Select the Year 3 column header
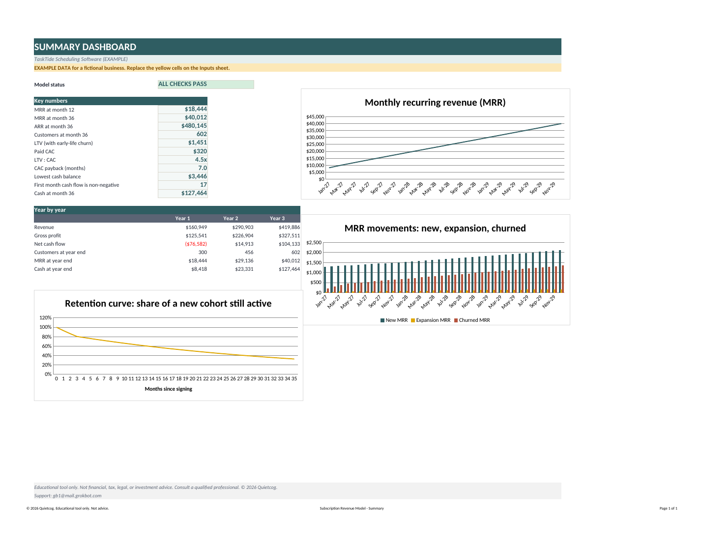 coord(277,219)
